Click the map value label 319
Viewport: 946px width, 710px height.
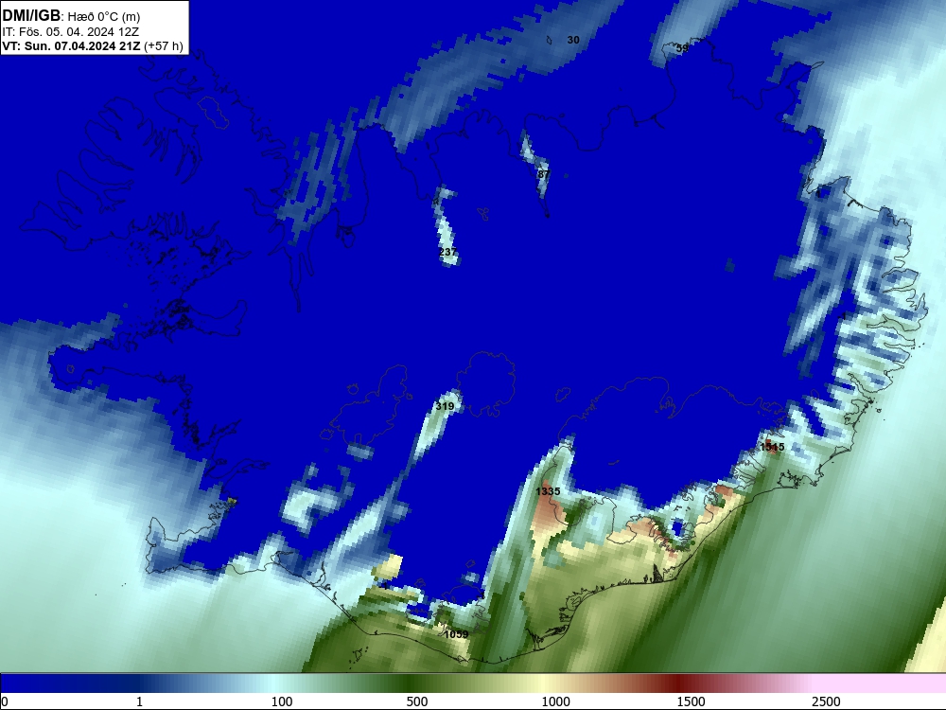[445, 406]
